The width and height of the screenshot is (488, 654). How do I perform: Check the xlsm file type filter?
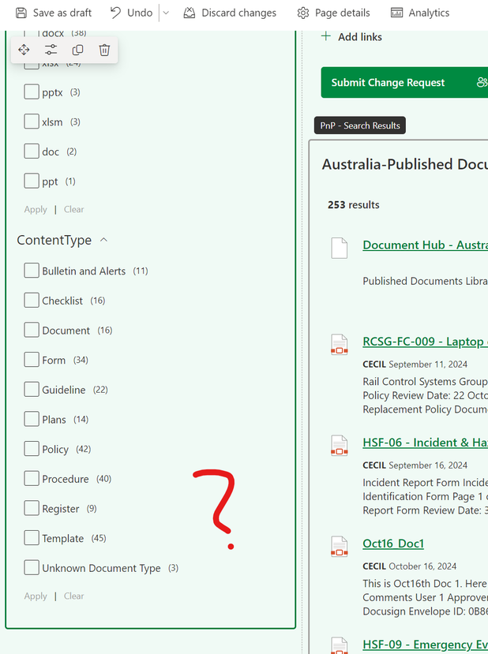32,121
